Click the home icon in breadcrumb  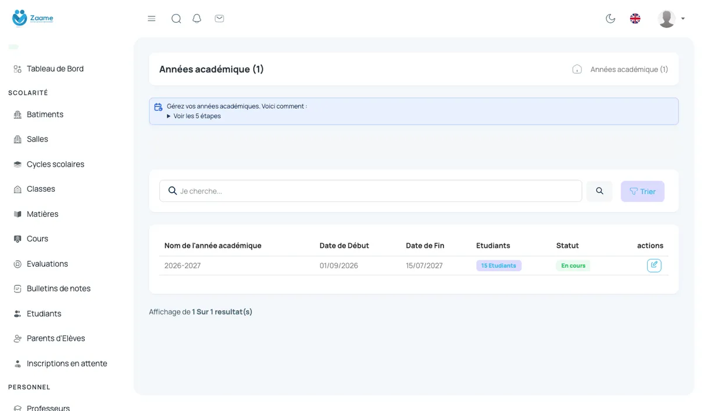(577, 69)
